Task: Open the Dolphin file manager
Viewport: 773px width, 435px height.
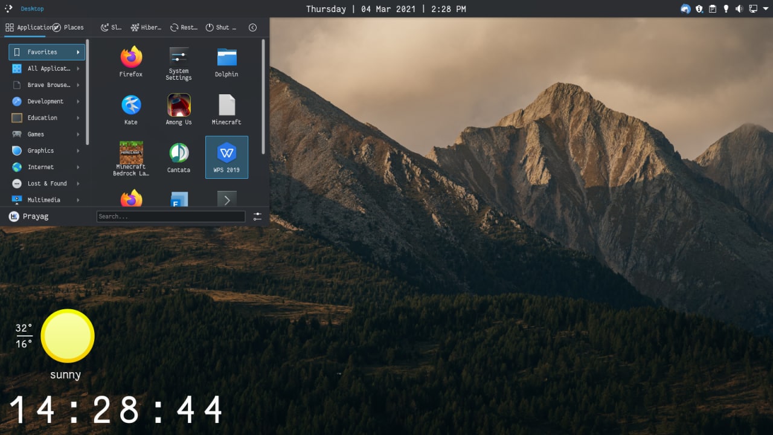Action: coord(226,62)
